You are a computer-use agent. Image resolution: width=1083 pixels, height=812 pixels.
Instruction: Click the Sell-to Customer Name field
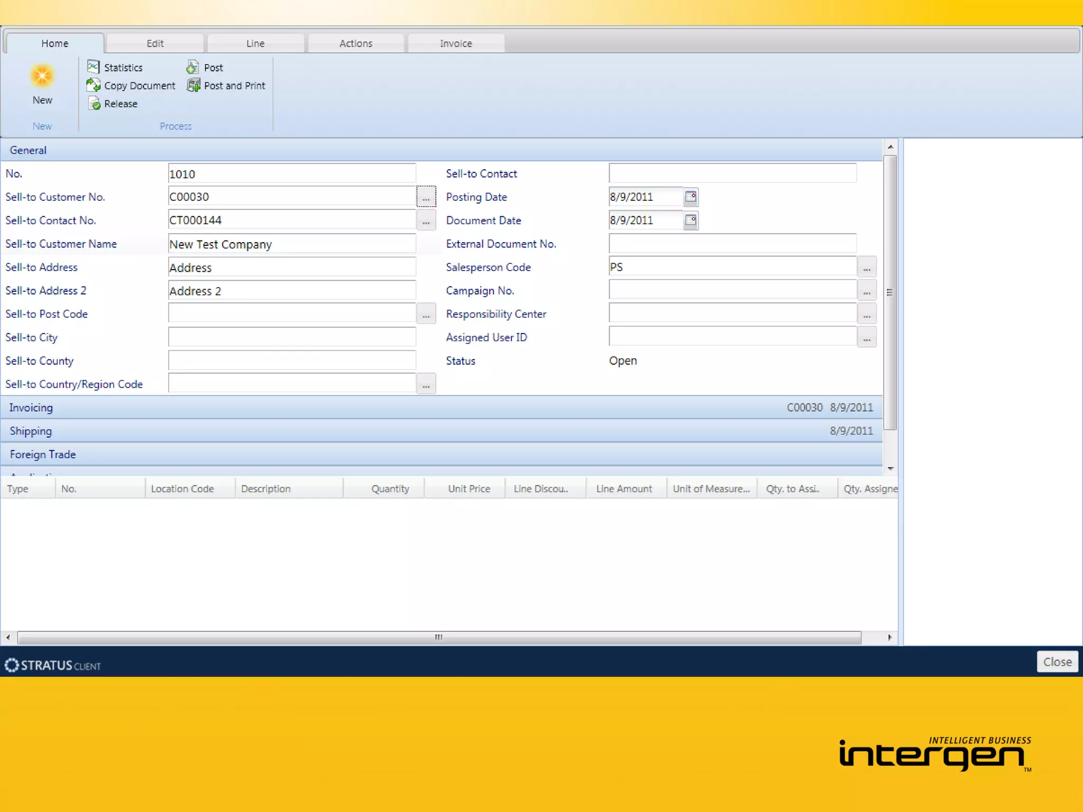click(x=292, y=244)
